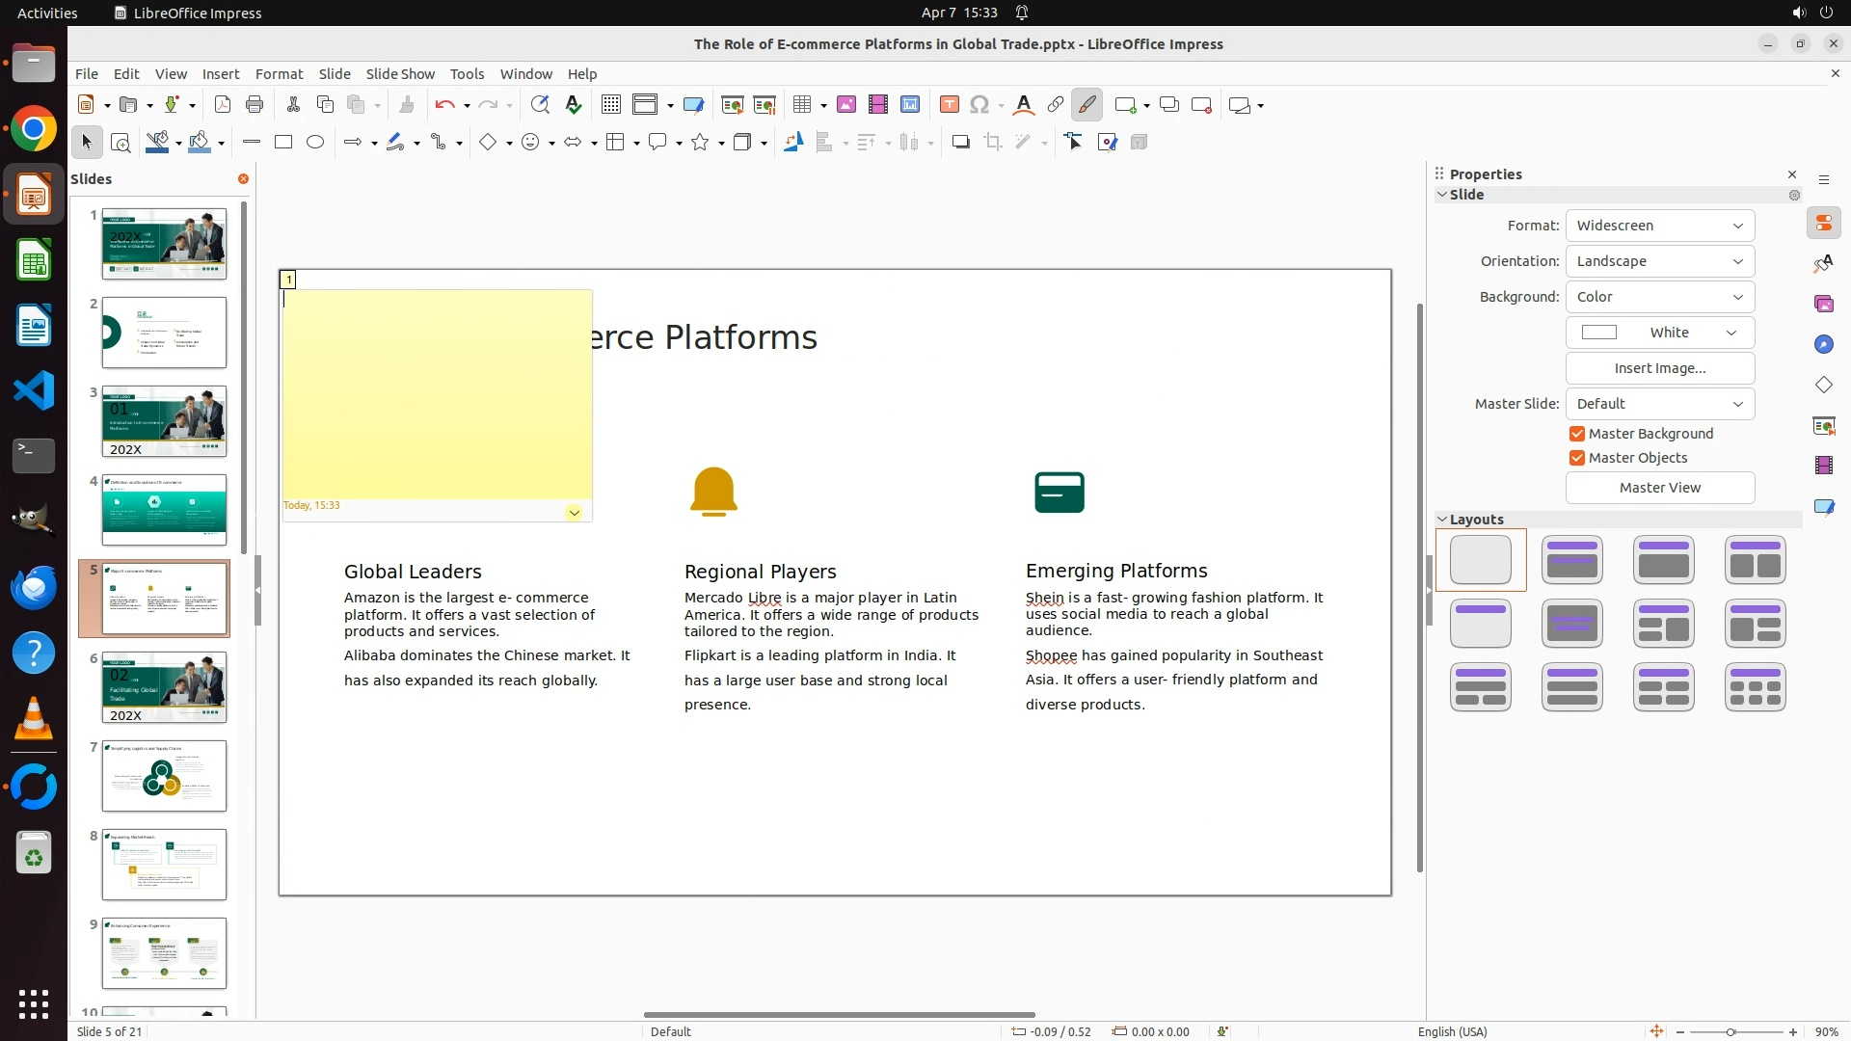Select the Rectangle drawing tool
Image resolution: width=1851 pixels, height=1041 pixels.
283,143
